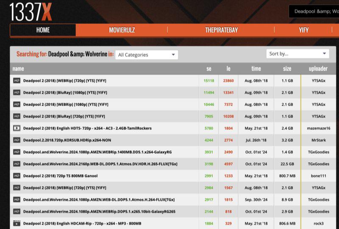
Task: Open YTSAGx uploader on 15118 seeders row
Action: click(319, 81)
